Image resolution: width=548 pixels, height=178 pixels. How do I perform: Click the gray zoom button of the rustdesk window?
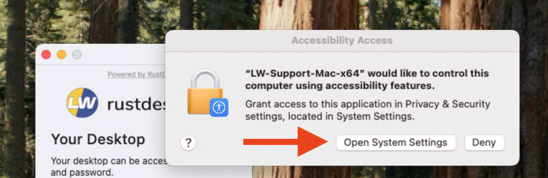(x=77, y=54)
